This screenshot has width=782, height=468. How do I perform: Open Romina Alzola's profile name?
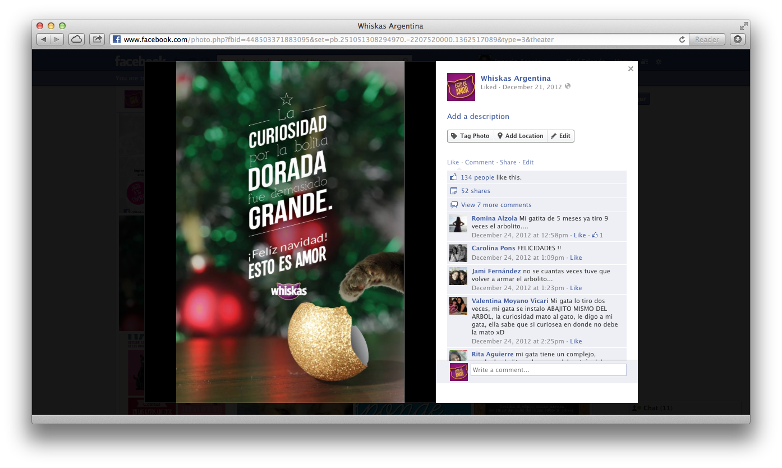[x=495, y=218]
